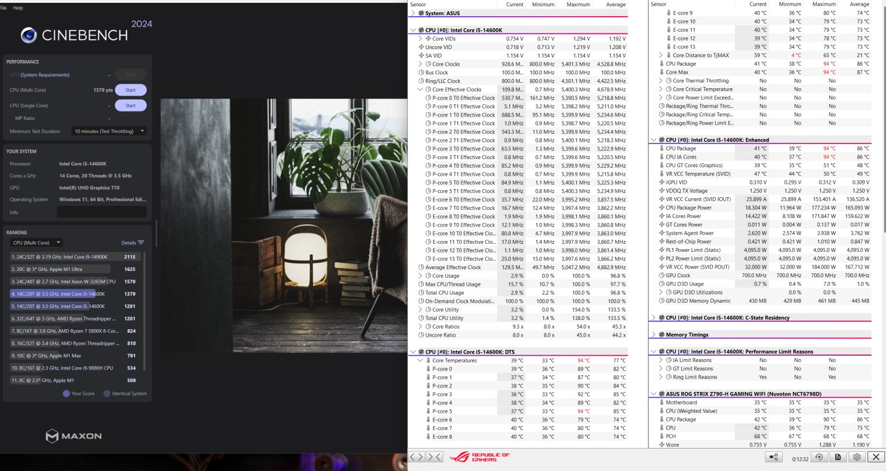Screen dimensions: 886x471
Task: Reset sensor min/max with clock icon
Action: tap(819, 457)
